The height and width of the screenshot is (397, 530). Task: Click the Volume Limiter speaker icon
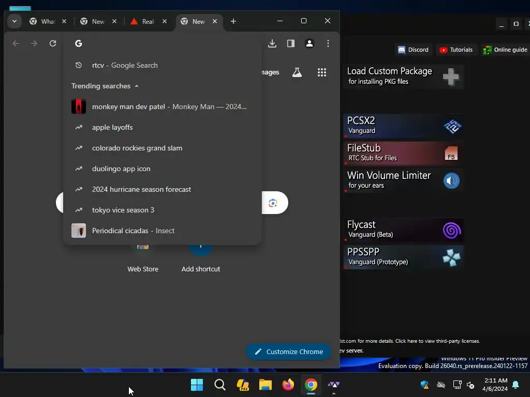(x=451, y=181)
